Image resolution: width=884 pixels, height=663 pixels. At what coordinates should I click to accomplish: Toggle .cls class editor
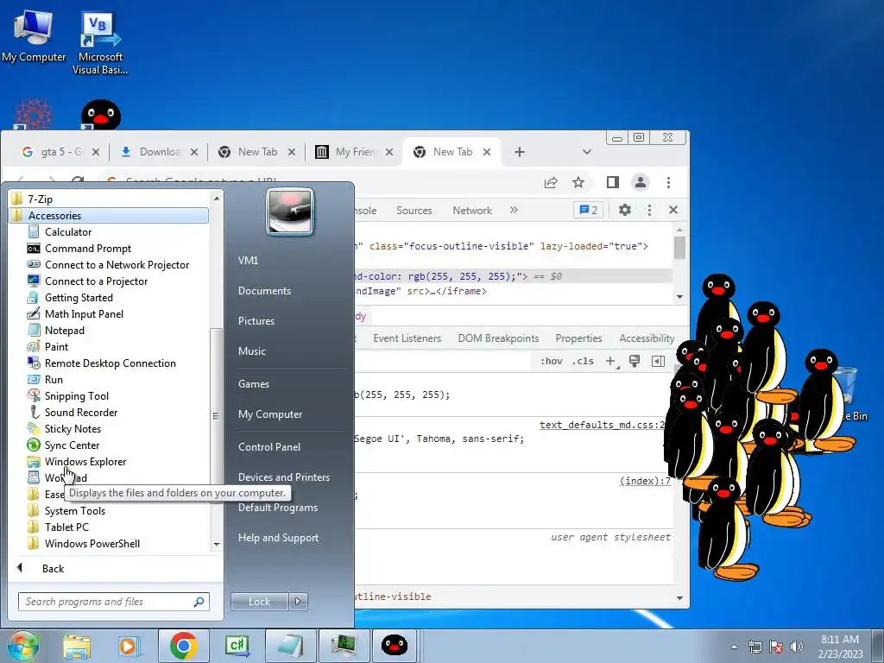[x=583, y=362]
